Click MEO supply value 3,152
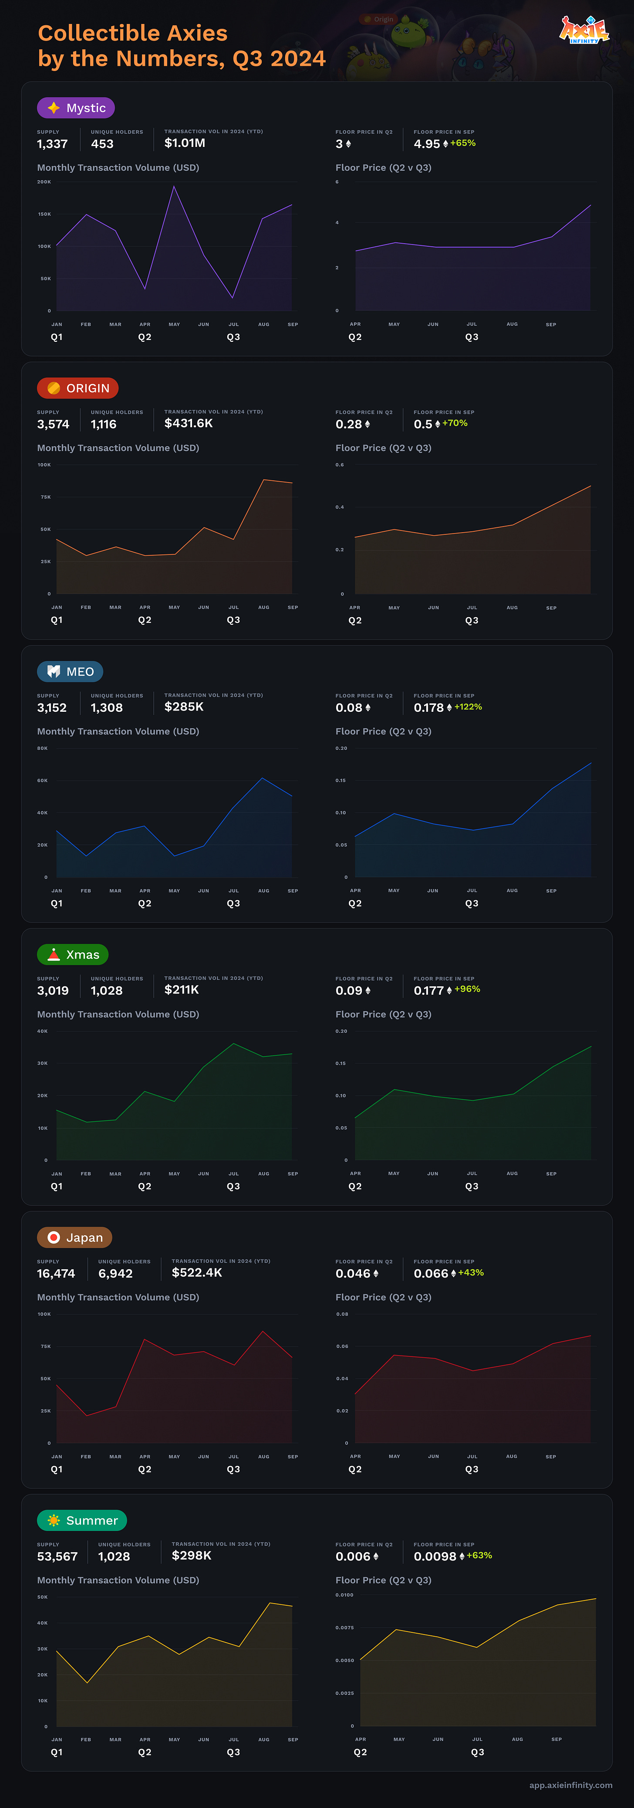Viewport: 634px width, 1808px height. 52,707
